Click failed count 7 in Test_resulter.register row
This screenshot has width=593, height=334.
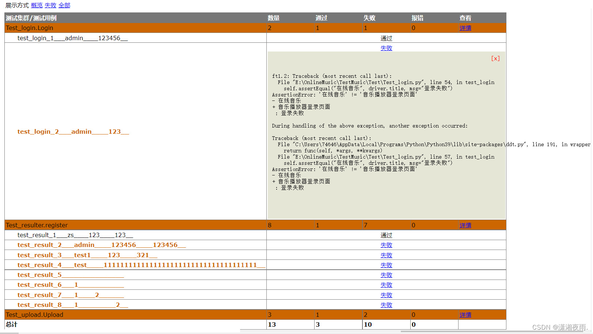click(x=365, y=225)
